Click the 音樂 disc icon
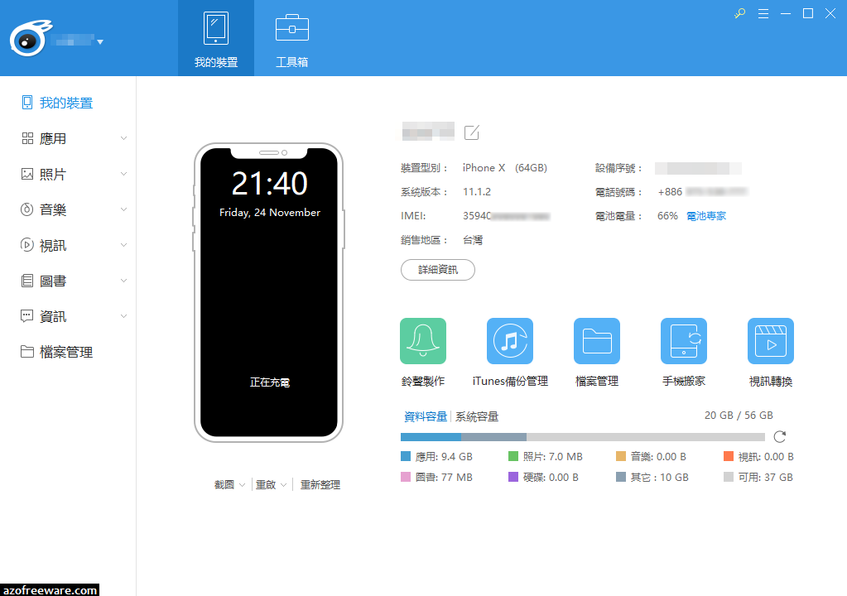The width and height of the screenshot is (847, 596). (27, 209)
